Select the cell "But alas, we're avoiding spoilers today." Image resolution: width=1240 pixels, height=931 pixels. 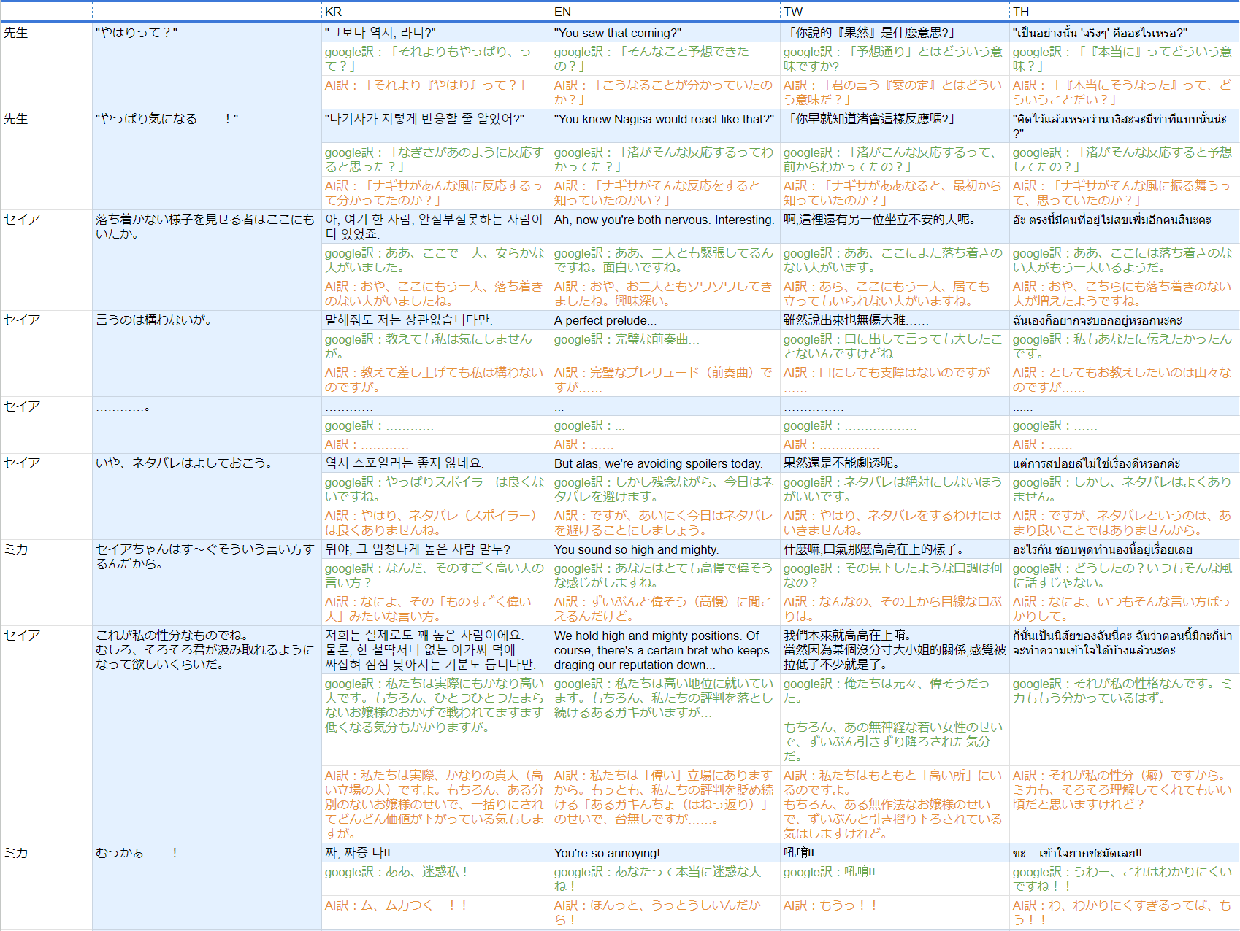pyautogui.click(x=665, y=463)
